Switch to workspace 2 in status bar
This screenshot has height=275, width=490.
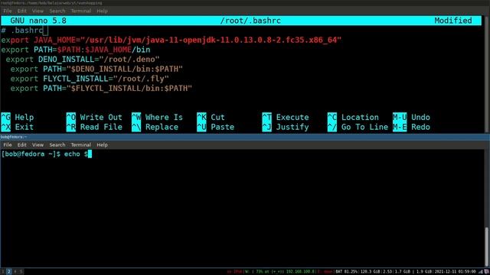point(8,272)
